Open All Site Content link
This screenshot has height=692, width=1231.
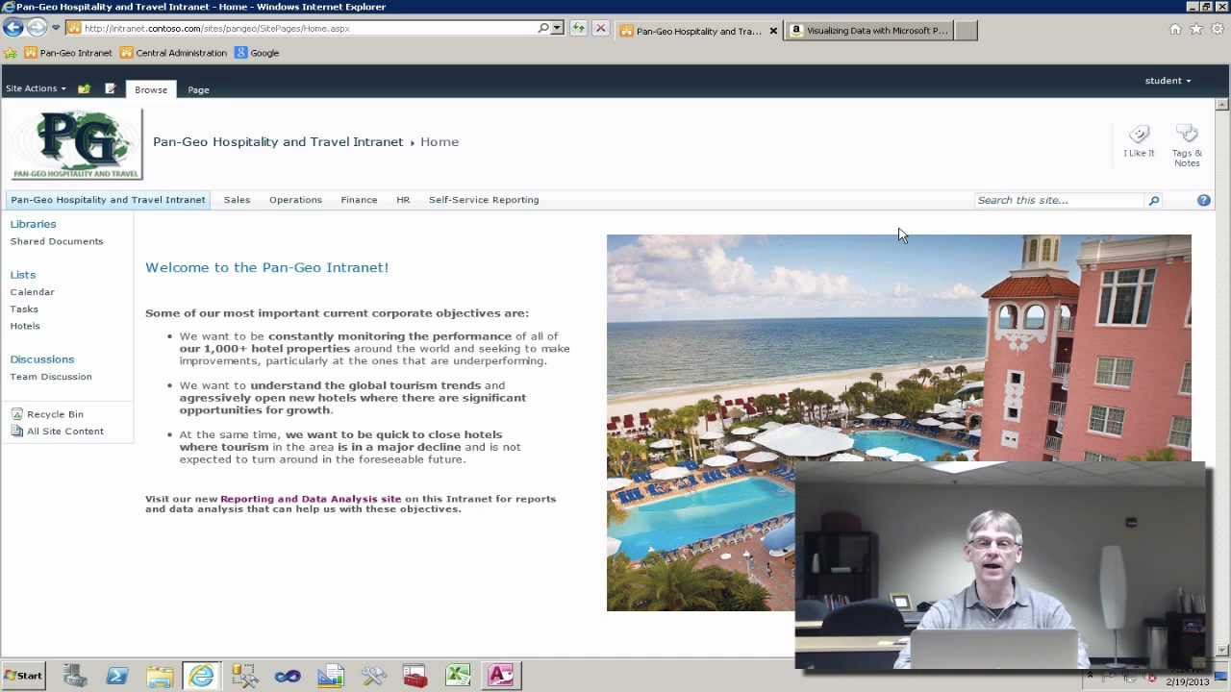coord(57,432)
